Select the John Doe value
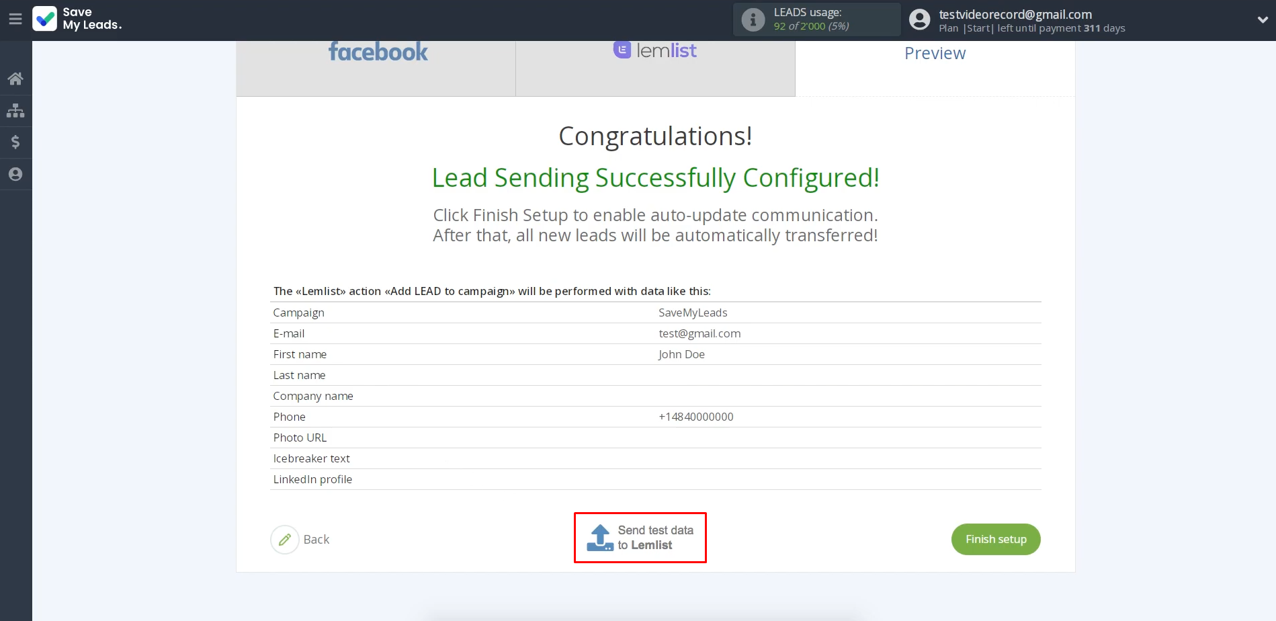This screenshot has height=621, width=1276. (x=681, y=354)
